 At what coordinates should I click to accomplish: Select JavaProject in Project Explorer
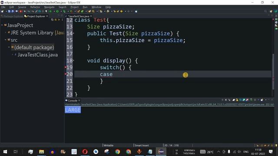(20, 25)
